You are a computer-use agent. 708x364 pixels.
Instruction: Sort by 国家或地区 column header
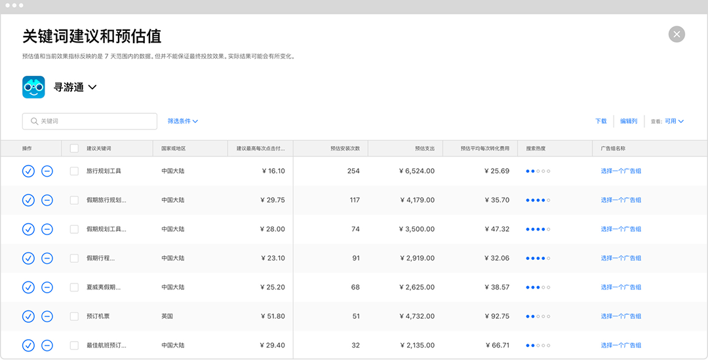[x=173, y=149]
